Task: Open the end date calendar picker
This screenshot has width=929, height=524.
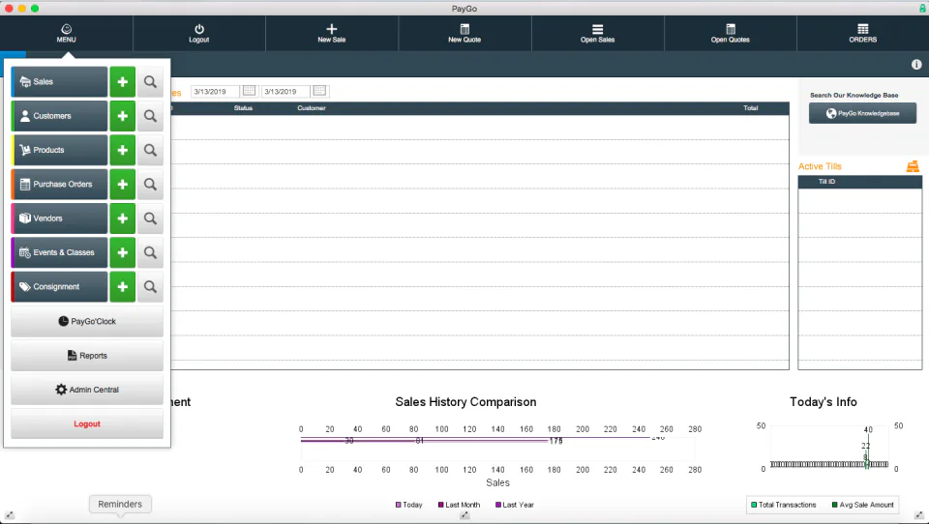Action: click(320, 91)
